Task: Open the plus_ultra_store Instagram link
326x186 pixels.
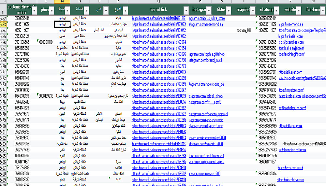Action: [207, 18]
